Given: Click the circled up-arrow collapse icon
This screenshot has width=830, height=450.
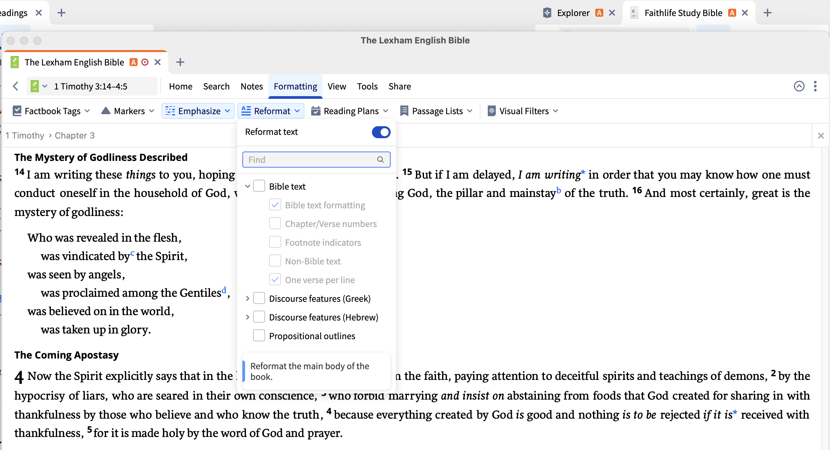Looking at the screenshot, I should pyautogui.click(x=799, y=86).
